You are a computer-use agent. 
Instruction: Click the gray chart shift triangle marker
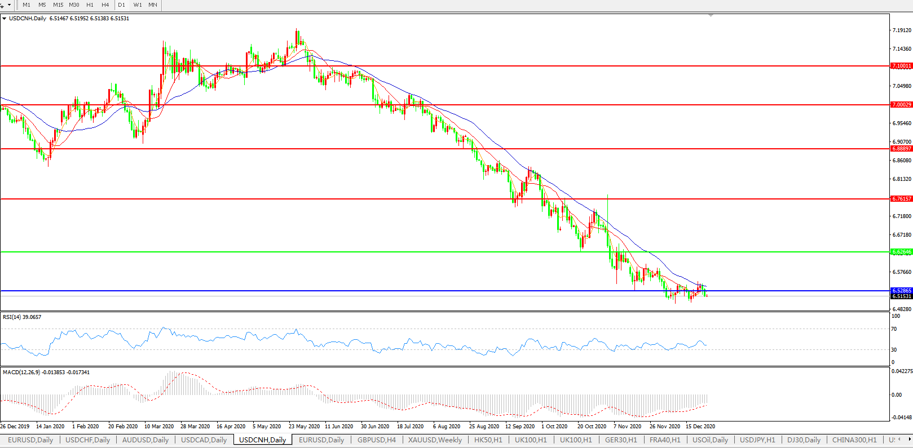(x=711, y=15)
